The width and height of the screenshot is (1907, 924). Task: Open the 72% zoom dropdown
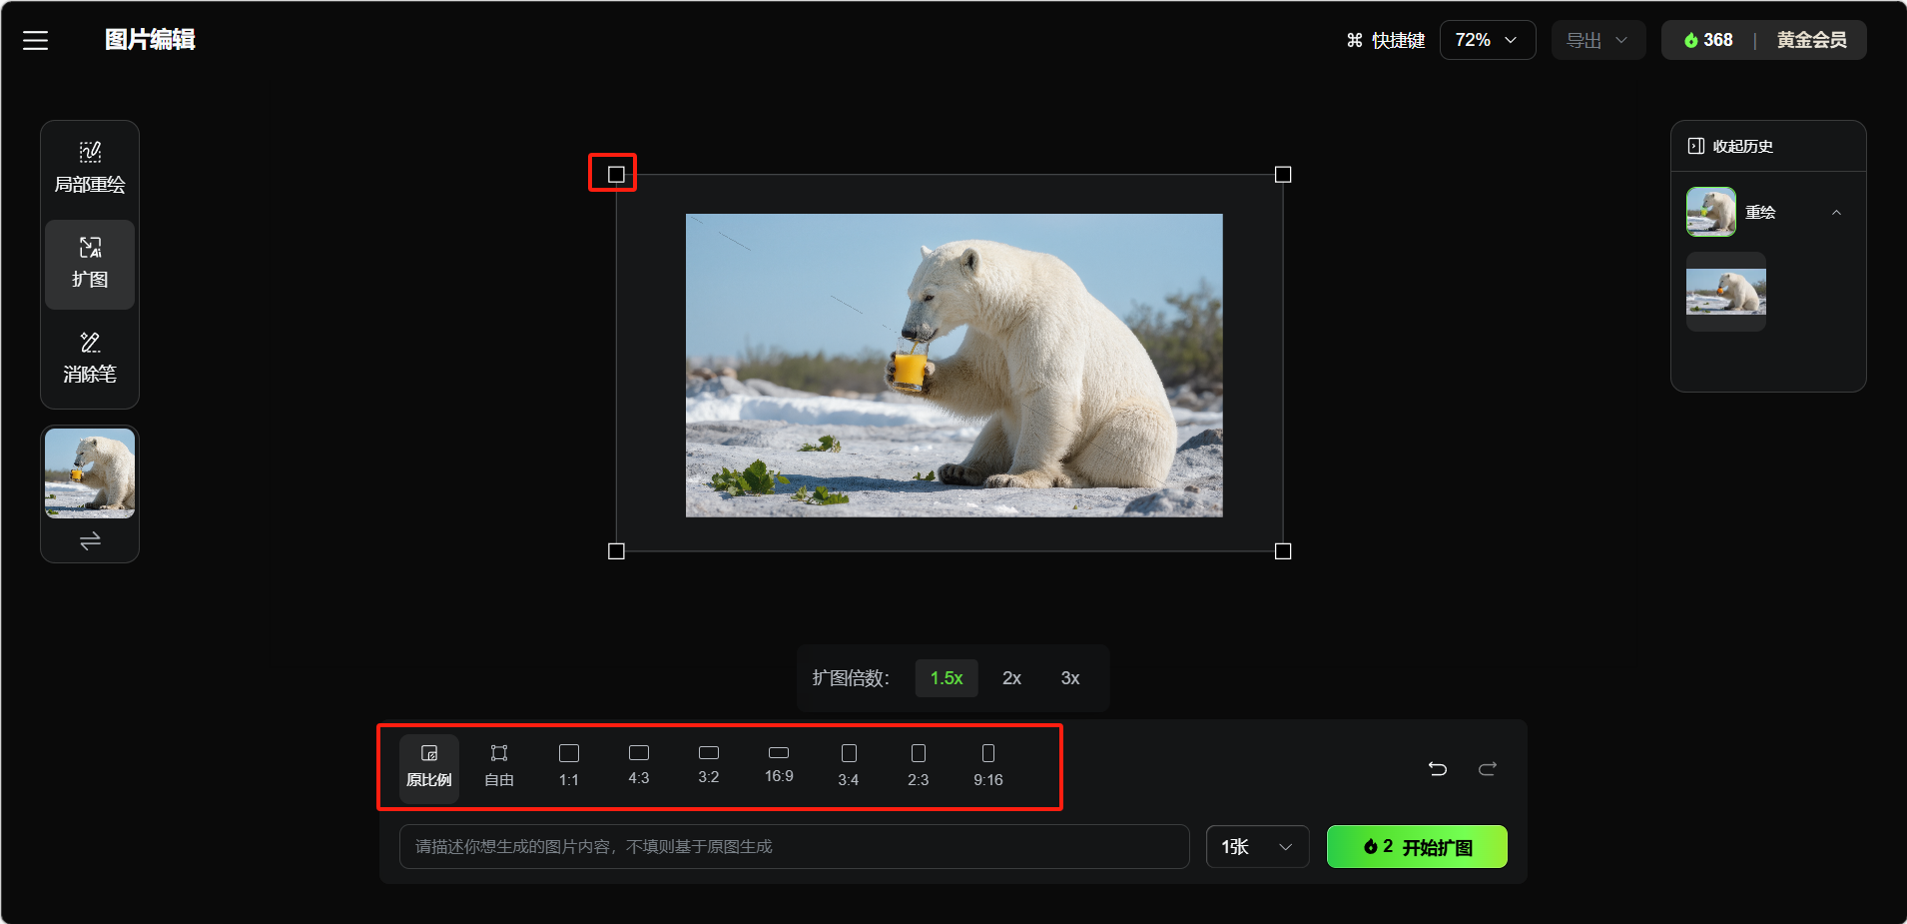[x=1487, y=40]
